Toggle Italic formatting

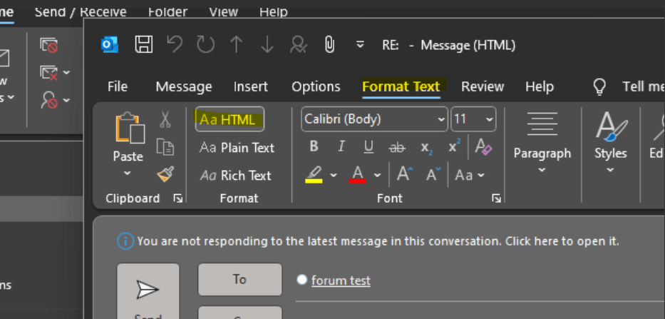point(341,146)
